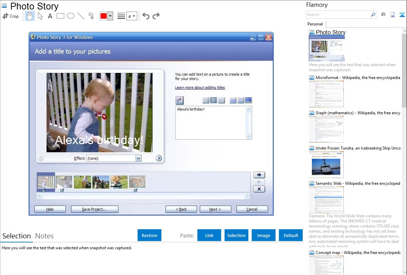407x275 pixels.
Task: Select the first filmstrip picture
Action: (46, 182)
